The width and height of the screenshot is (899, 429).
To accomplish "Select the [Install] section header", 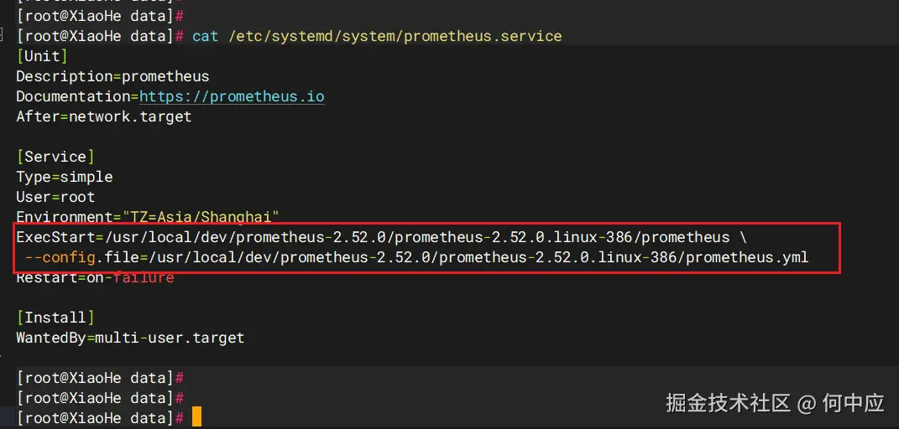I will coord(55,318).
